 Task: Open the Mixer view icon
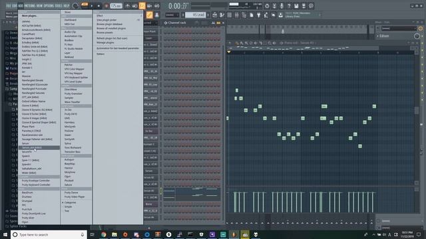pyautogui.click(x=237, y=15)
